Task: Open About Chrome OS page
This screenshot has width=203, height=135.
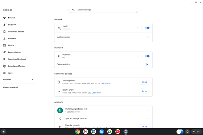Action: (x=11, y=88)
